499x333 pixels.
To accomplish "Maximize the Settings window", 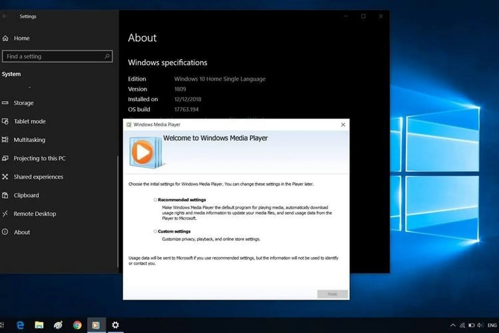I will pos(363,16).
